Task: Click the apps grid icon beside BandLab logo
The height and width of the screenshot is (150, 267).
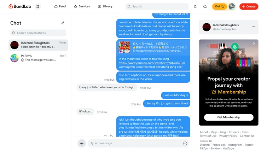Action: [38, 6]
